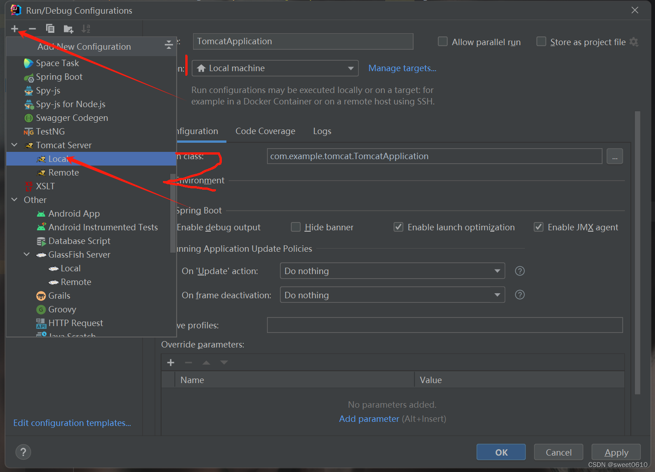The image size is (655, 472).
Task: Click the Value column header in parameters table
Action: [519, 380]
